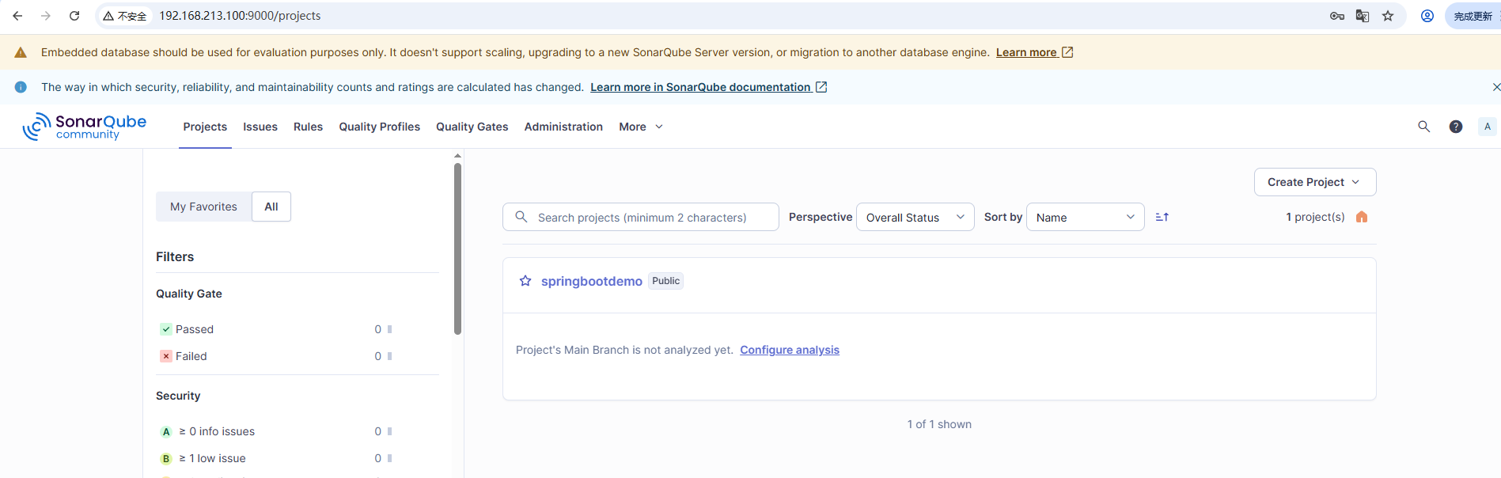Open the Perspective Overall Status dropdown
The width and height of the screenshot is (1501, 478).
coord(915,217)
